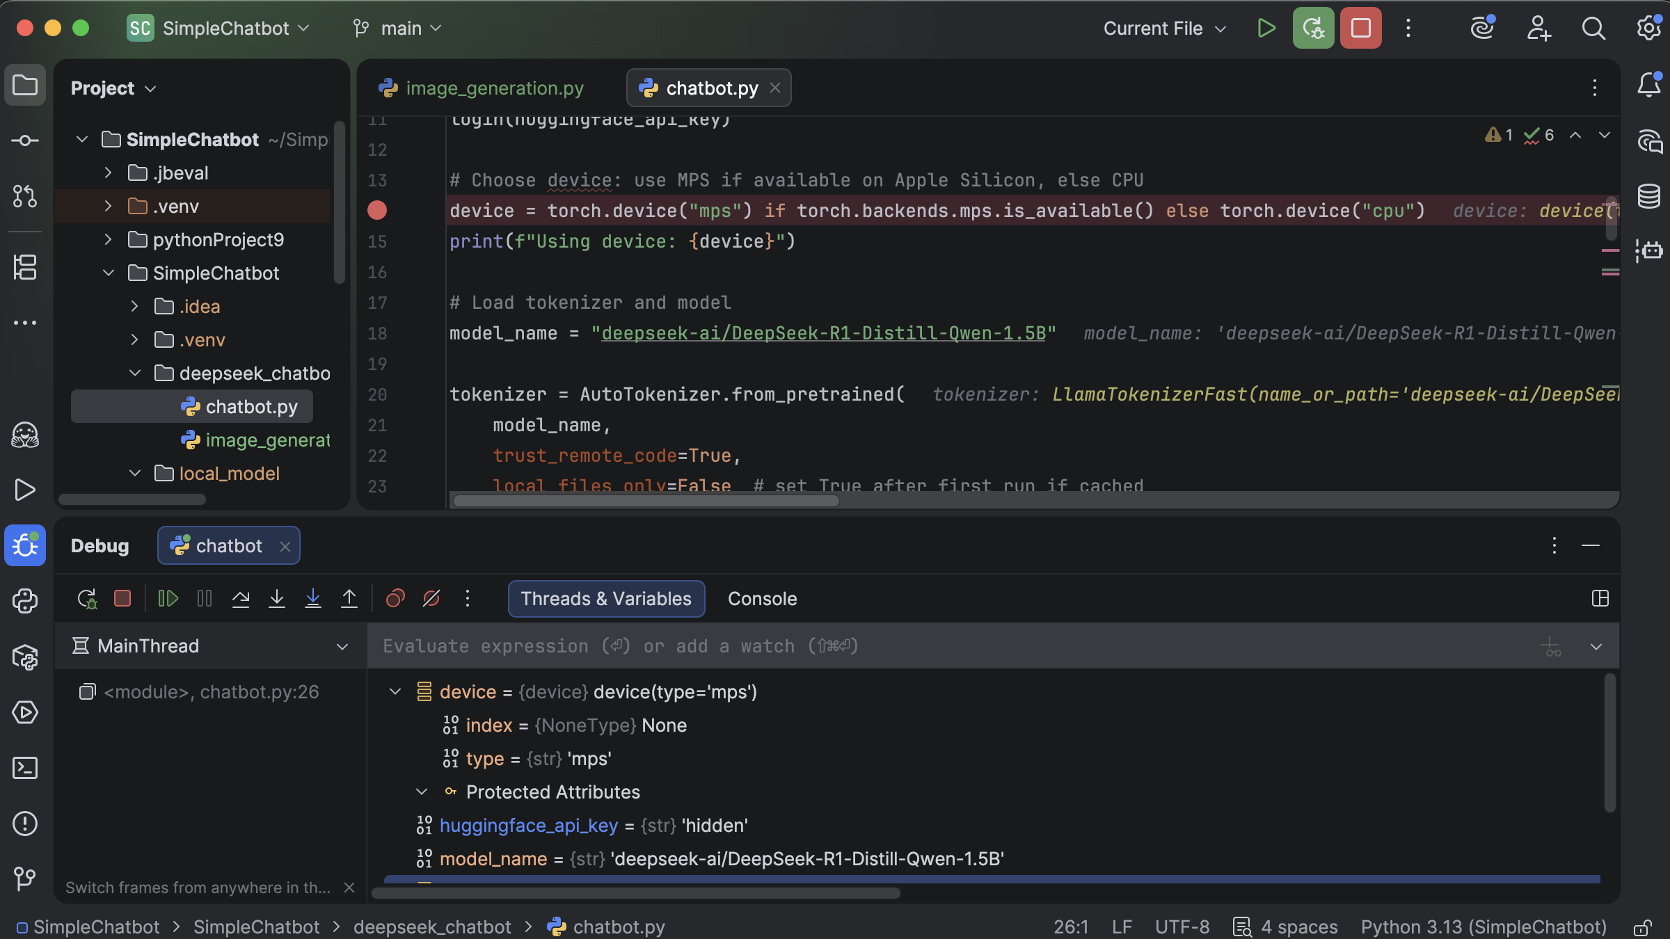The width and height of the screenshot is (1670, 939).
Task: Follow the deepseek-ai/DeepSeek-R1-Distill-Qwen-1.5B link
Action: click(x=825, y=333)
